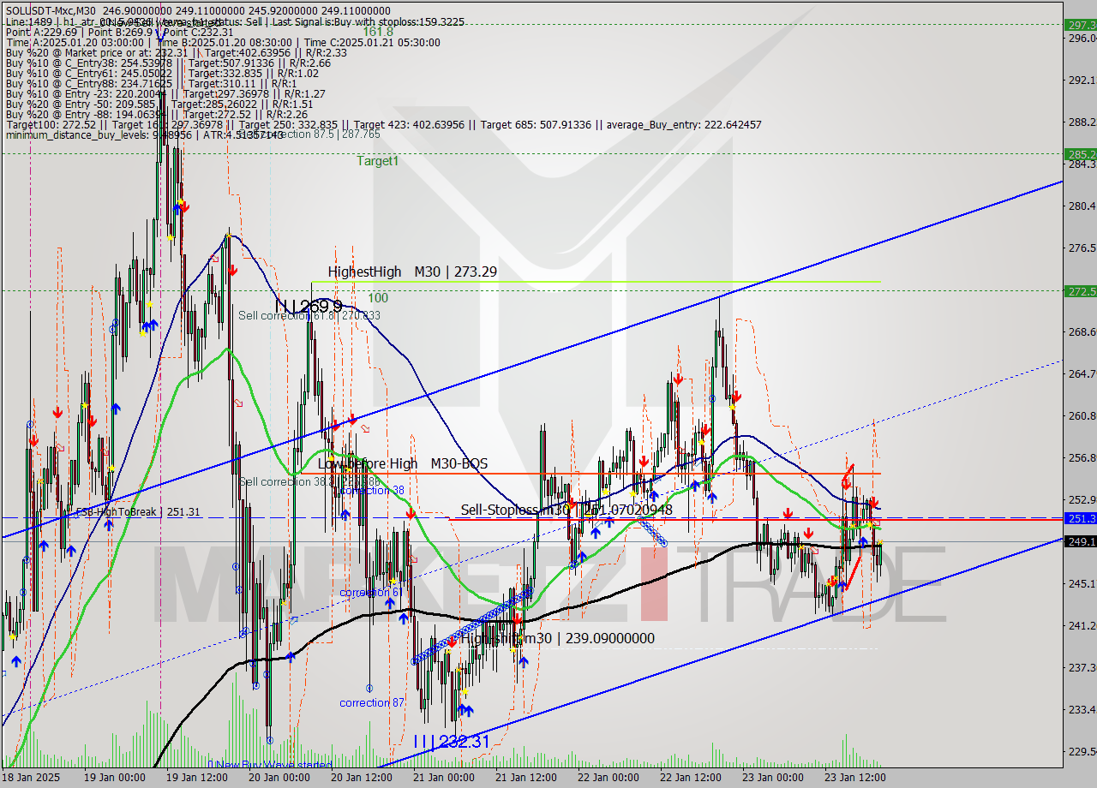Screen dimensions: 1097x788
Task: Click the 22 Jan 00:00 time label
Action: pos(608,778)
